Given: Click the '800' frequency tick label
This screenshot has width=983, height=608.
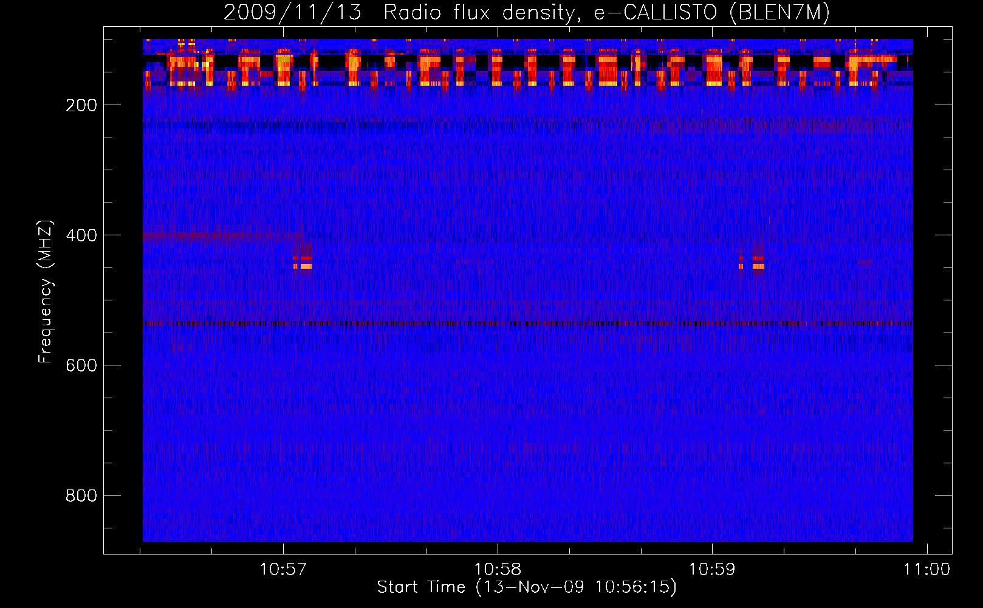Looking at the screenshot, I should tap(81, 496).
